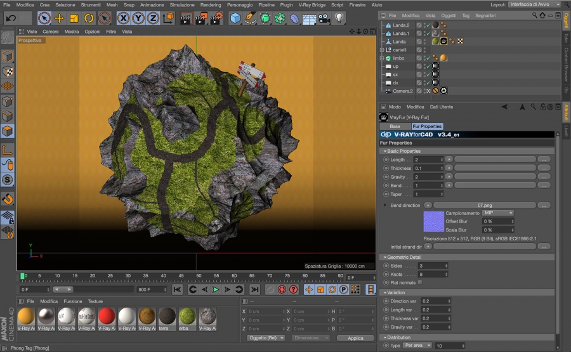Toggle X-axis lock in toolbar

123,18
